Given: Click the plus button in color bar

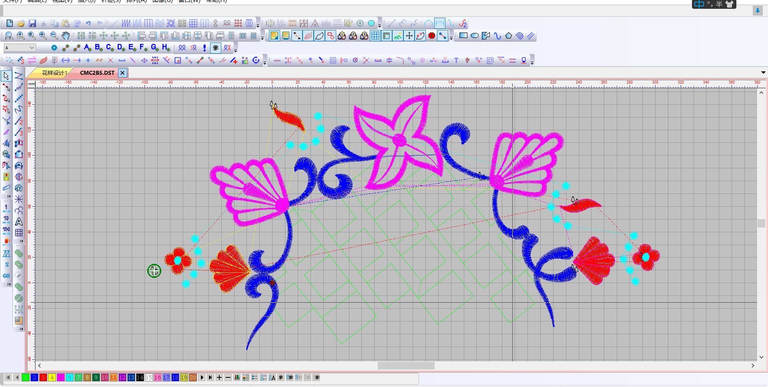Looking at the screenshot, I should click(219, 377).
